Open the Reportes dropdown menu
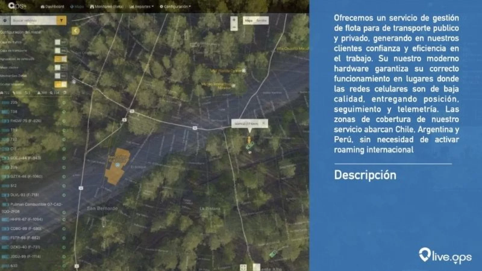Viewport: 482px width, 271px height. [x=142, y=6]
